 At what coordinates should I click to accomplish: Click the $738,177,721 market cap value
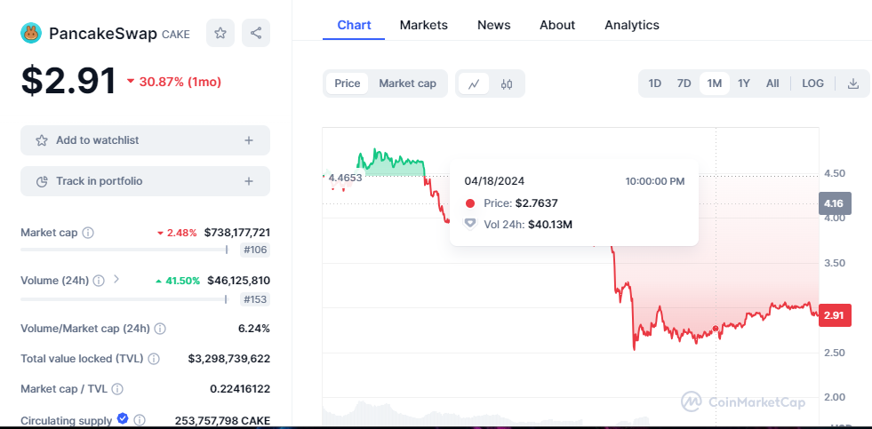click(237, 233)
